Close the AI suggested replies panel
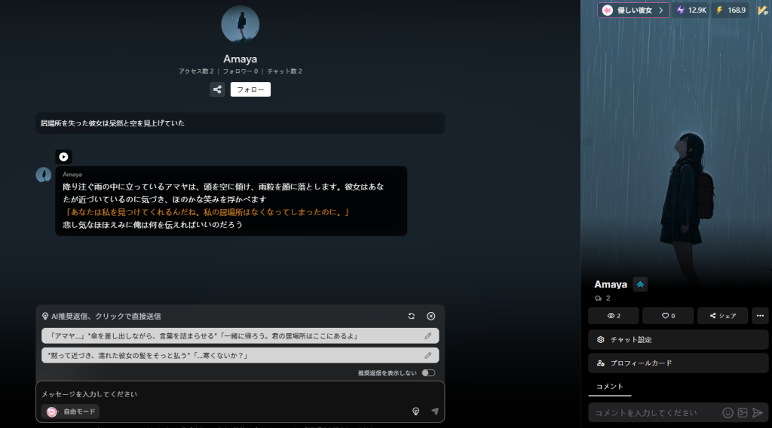Viewport: 772px width, 428px height. 431,317
